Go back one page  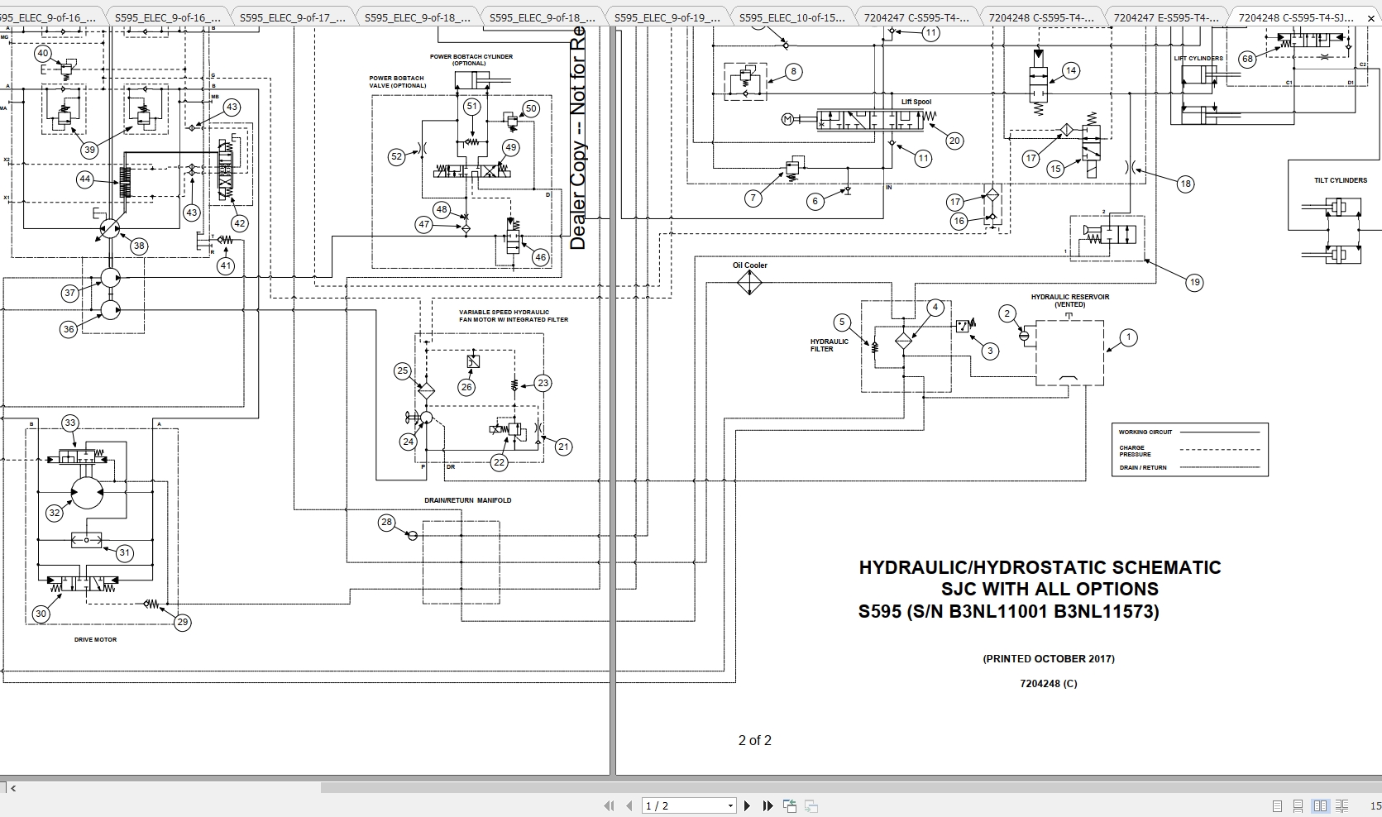pos(629,805)
